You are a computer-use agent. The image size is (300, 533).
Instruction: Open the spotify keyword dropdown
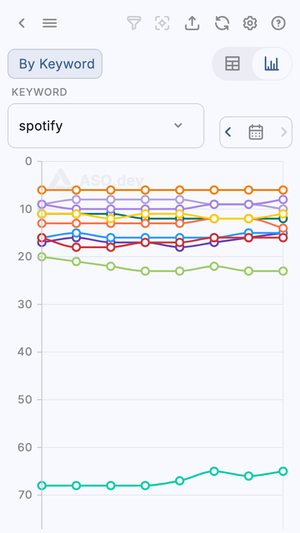[x=105, y=126]
